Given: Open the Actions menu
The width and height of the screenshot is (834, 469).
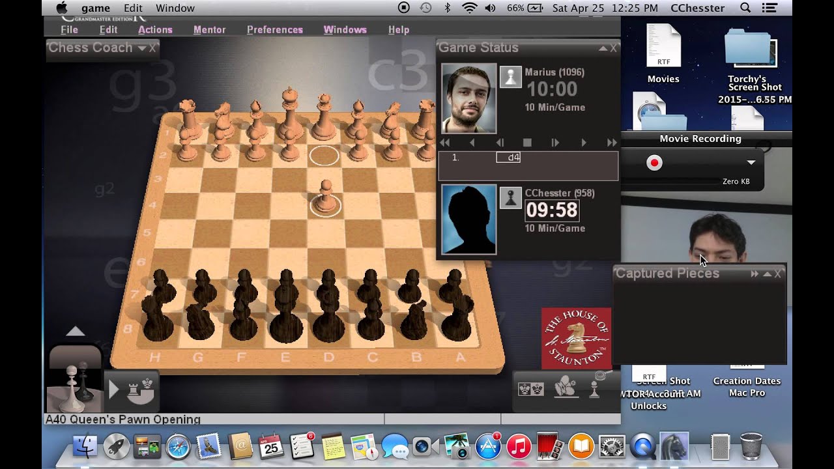Looking at the screenshot, I should tap(155, 29).
